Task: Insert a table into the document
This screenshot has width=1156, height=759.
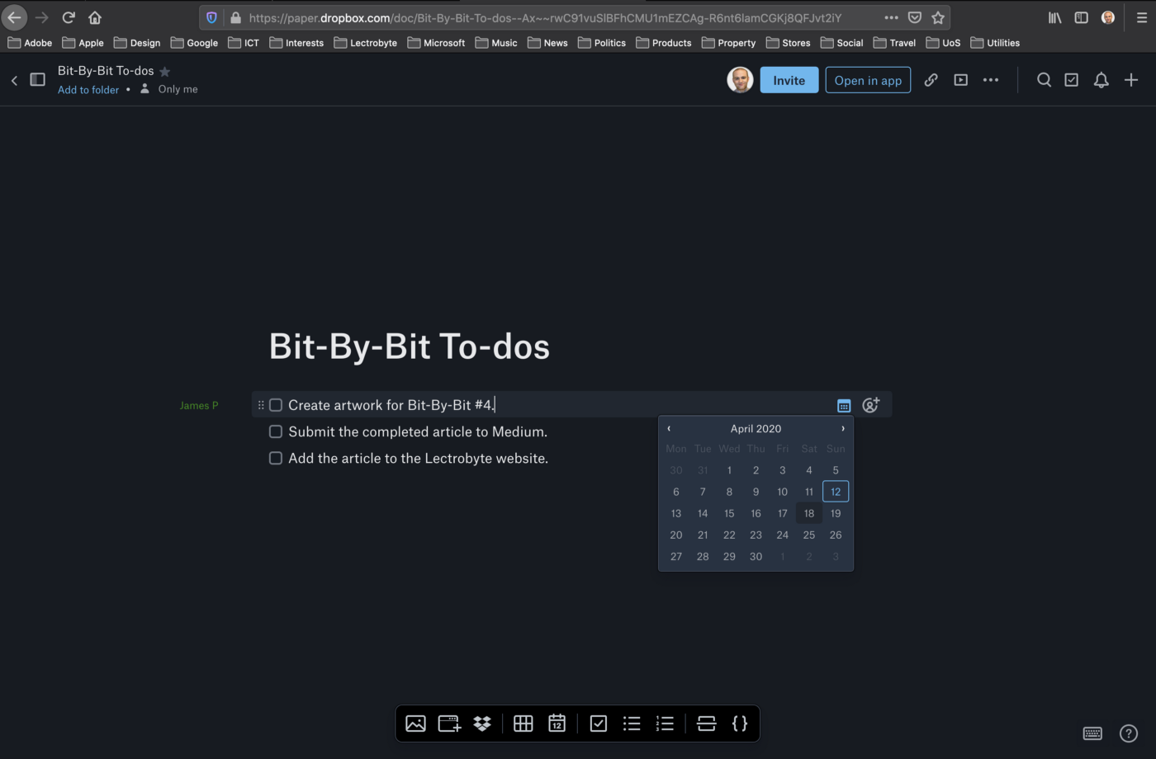Action: coord(523,724)
